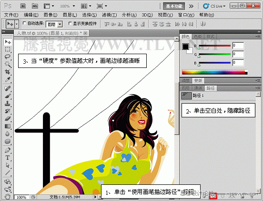Open the Move tool preset picker arrow
This screenshot has height=201, width=263.
click(x=17, y=24)
